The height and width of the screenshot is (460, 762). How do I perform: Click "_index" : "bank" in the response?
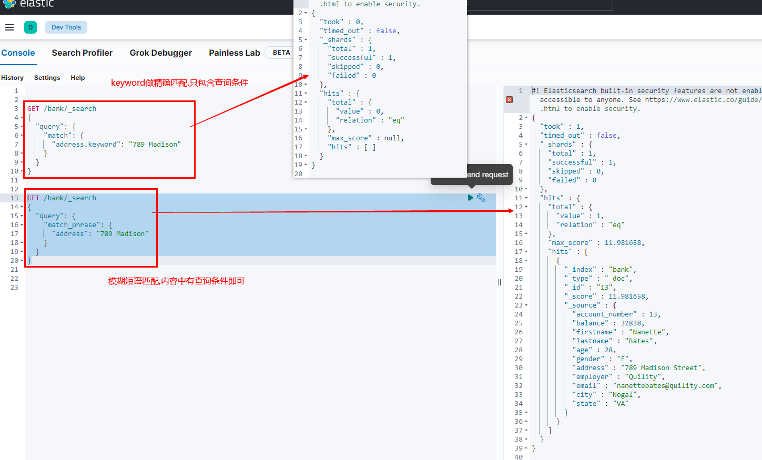601,270
